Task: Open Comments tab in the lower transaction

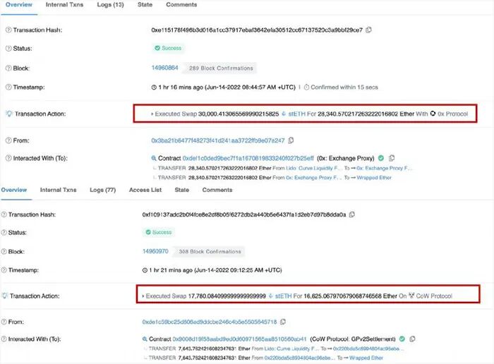Action: pos(217,190)
